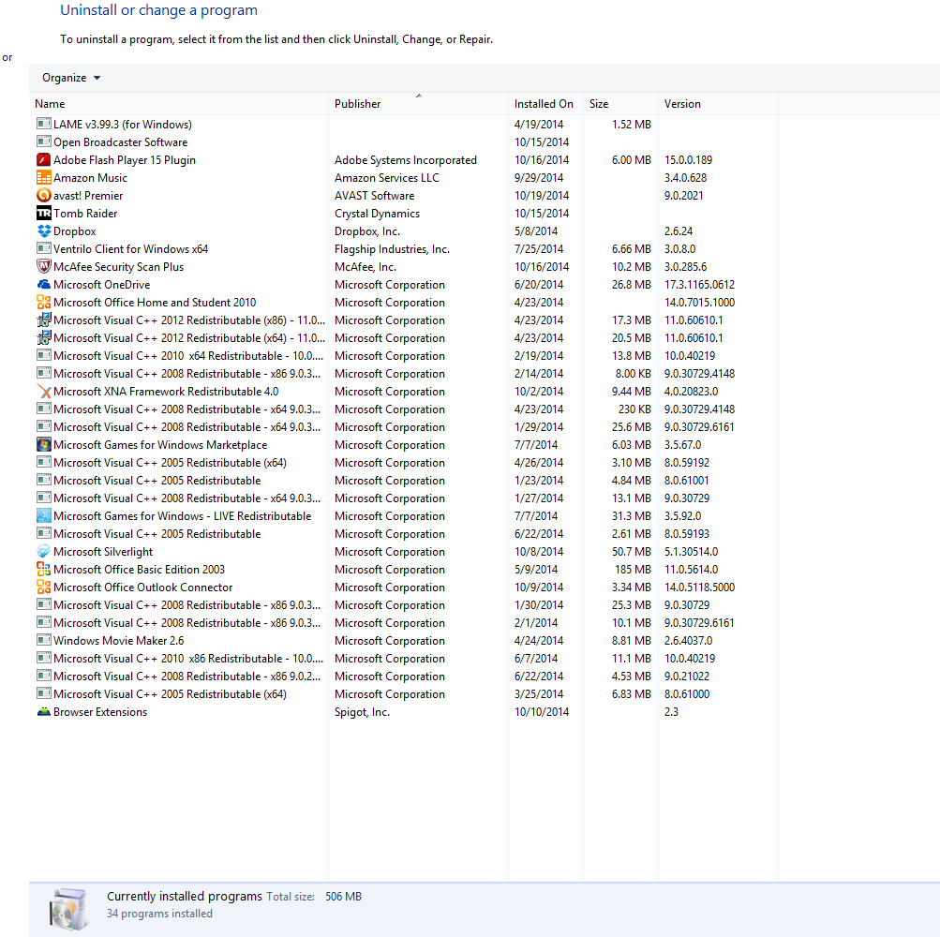Click the Uninstall or change a program heading

[x=159, y=10]
